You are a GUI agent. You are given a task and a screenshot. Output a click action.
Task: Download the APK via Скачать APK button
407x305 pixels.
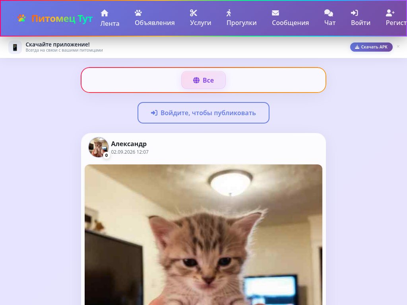(371, 47)
